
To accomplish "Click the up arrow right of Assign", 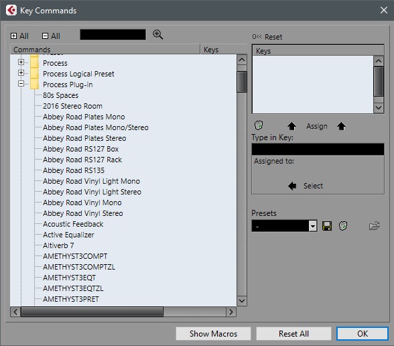I will 341,126.
